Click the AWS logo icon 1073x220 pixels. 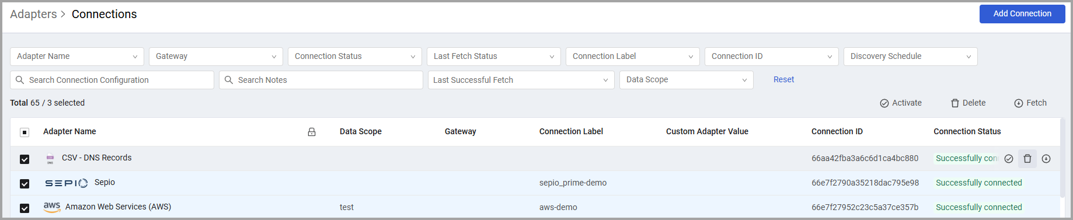pos(52,207)
